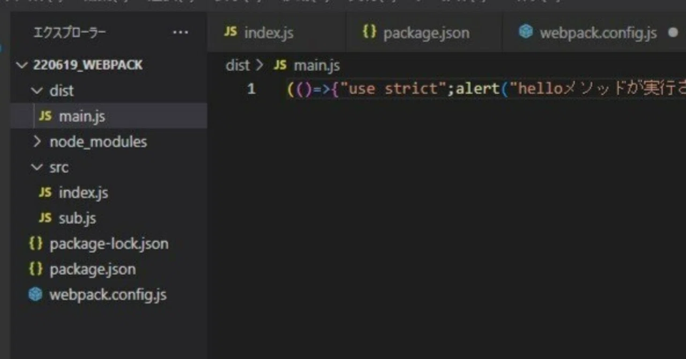Switch to the webpack.config.js editor tab
The height and width of the screenshot is (359, 686).
coord(594,33)
